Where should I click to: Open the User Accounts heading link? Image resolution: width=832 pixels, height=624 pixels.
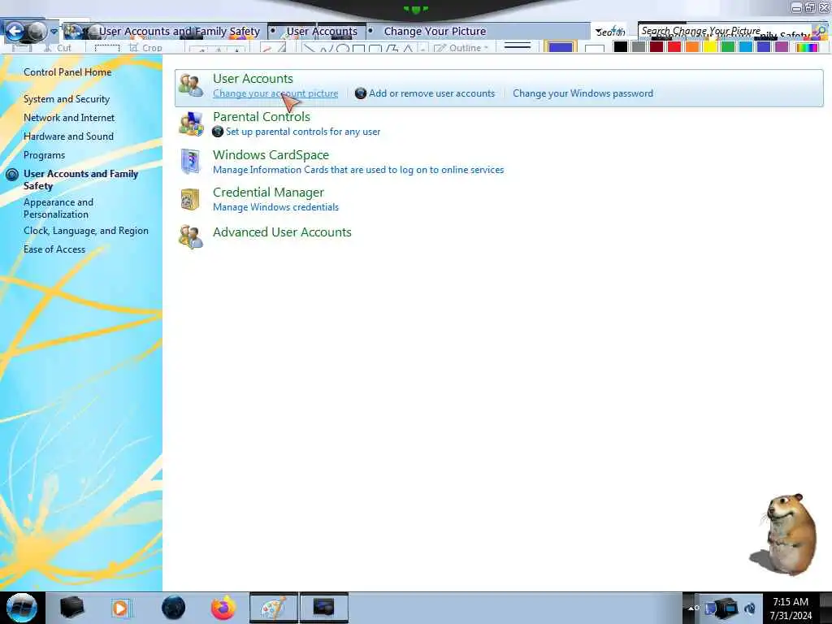click(x=253, y=79)
